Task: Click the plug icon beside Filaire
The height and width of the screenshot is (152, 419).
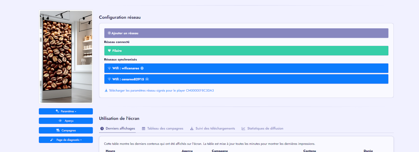Action: pyautogui.click(x=109, y=51)
